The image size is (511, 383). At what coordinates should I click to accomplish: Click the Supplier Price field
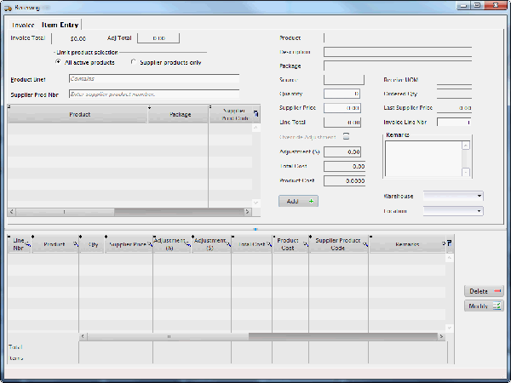pyautogui.click(x=342, y=108)
